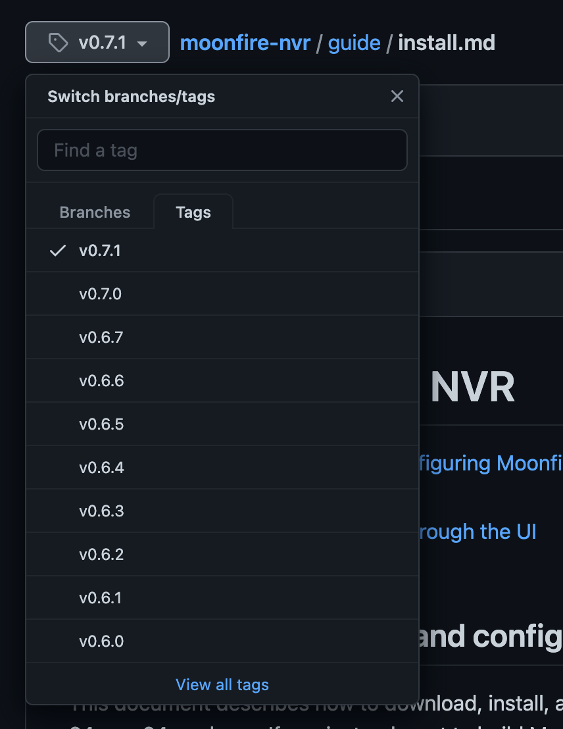Click the install.md file name in breadcrumb
Image resolution: width=563 pixels, height=729 pixels.
coord(447,43)
